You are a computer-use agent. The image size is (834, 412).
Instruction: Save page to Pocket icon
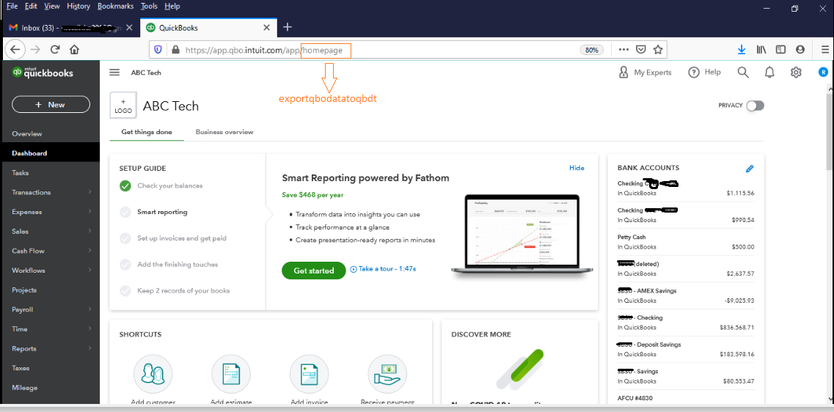[642, 49]
